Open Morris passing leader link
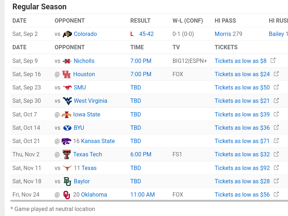This screenshot has height=216, width=288. click(223, 34)
